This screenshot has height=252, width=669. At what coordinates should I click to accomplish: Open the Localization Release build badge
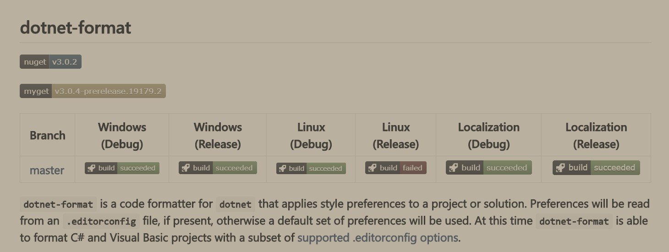tap(596, 168)
